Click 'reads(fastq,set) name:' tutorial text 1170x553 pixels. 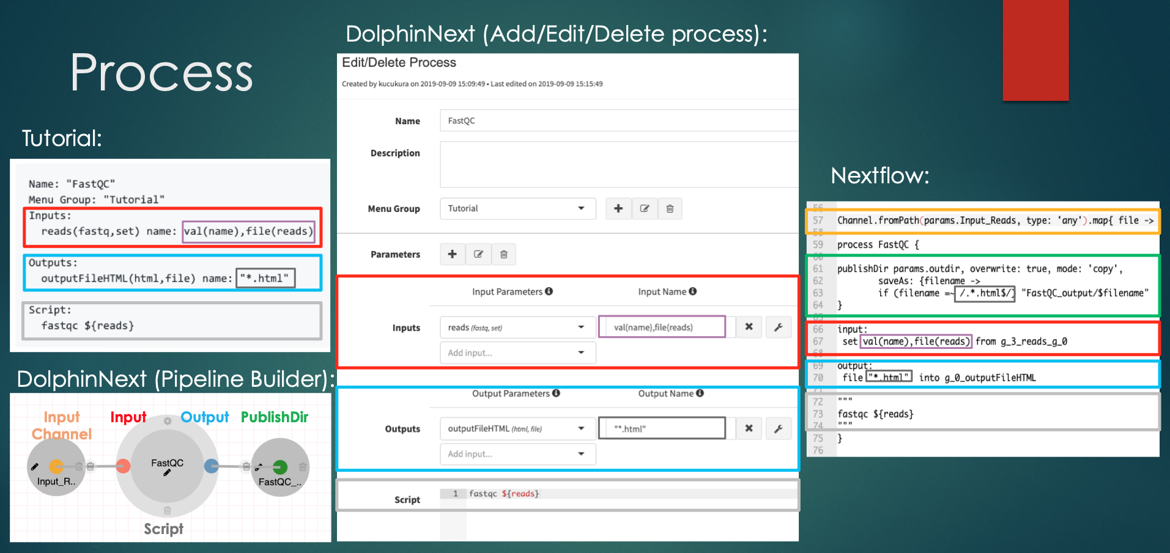pos(109,232)
